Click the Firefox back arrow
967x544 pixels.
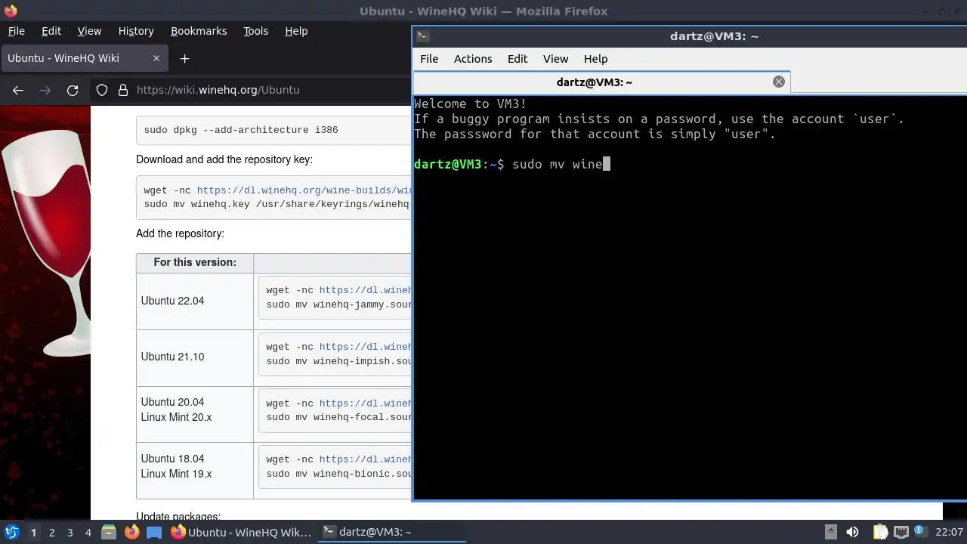point(18,90)
